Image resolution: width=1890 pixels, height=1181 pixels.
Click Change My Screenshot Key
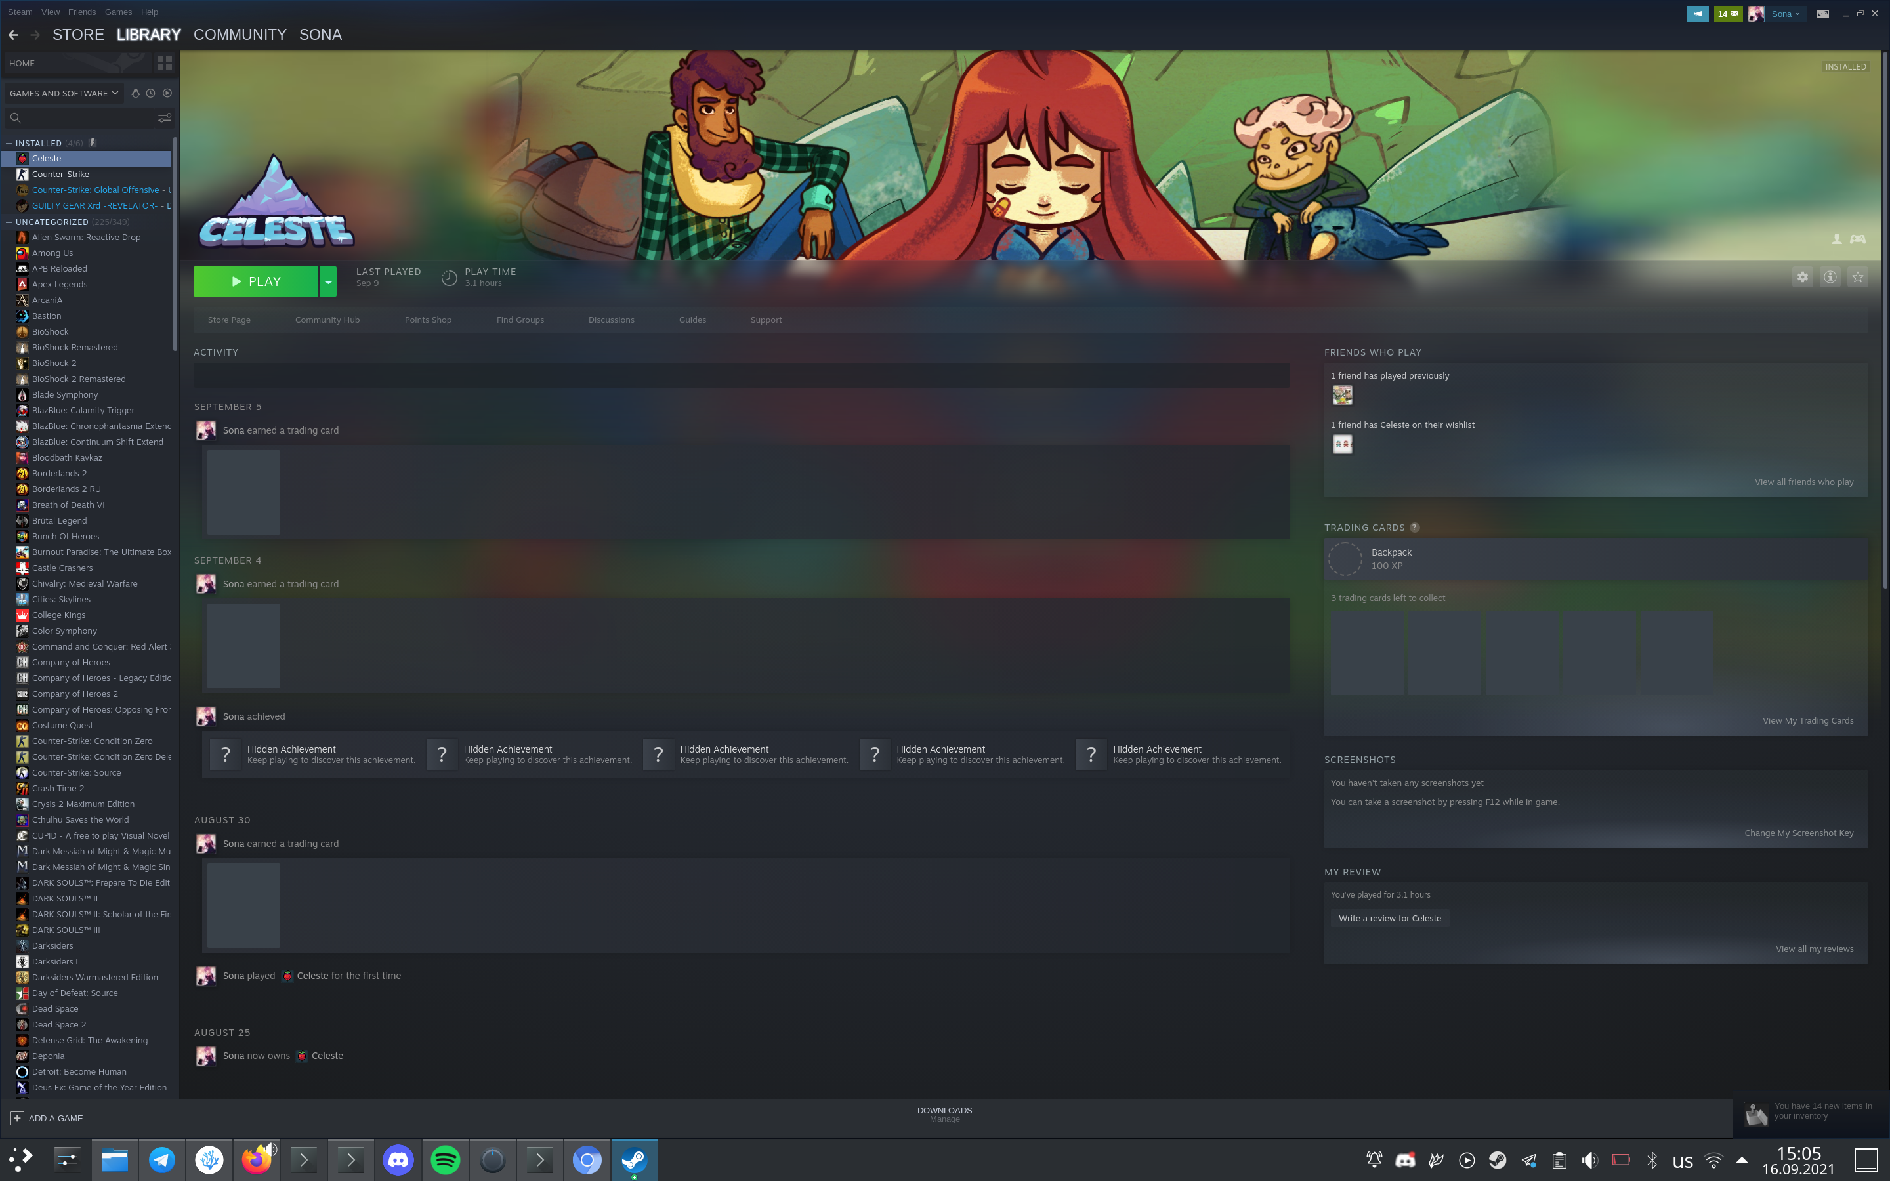1799,833
